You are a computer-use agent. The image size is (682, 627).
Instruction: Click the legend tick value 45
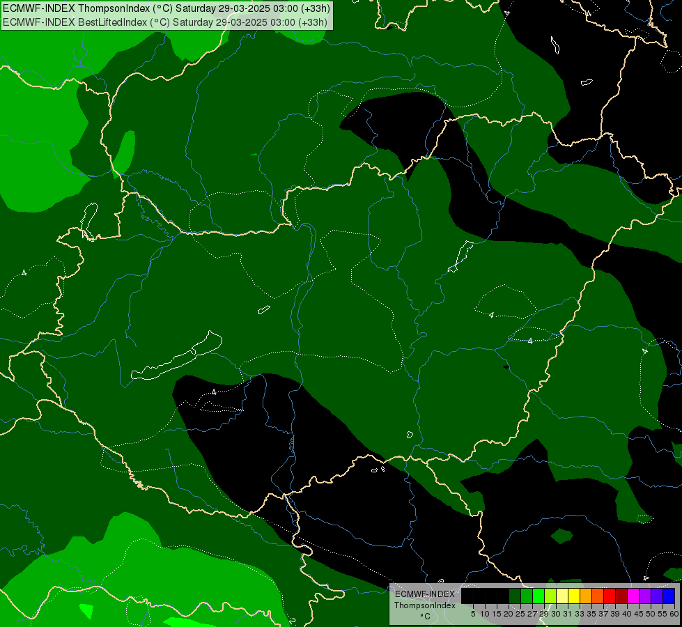[639, 614]
